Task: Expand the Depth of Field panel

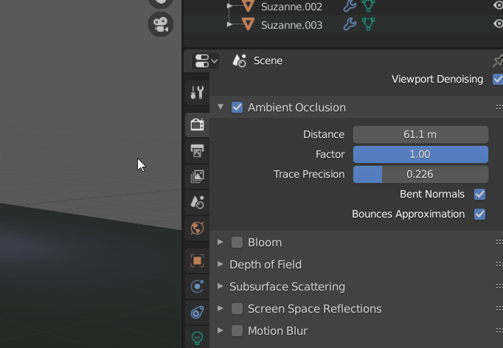Action: [x=221, y=264]
